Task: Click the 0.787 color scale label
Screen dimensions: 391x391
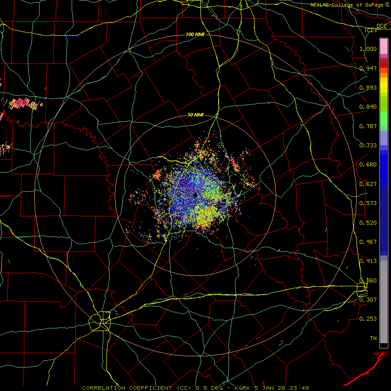Action: pyautogui.click(x=368, y=126)
